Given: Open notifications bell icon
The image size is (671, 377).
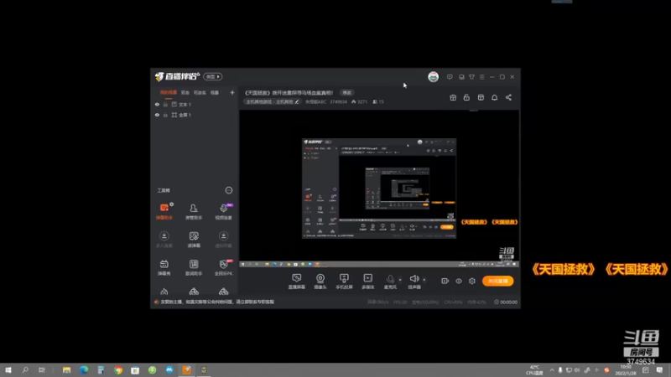Looking at the screenshot, I should (x=494, y=97).
